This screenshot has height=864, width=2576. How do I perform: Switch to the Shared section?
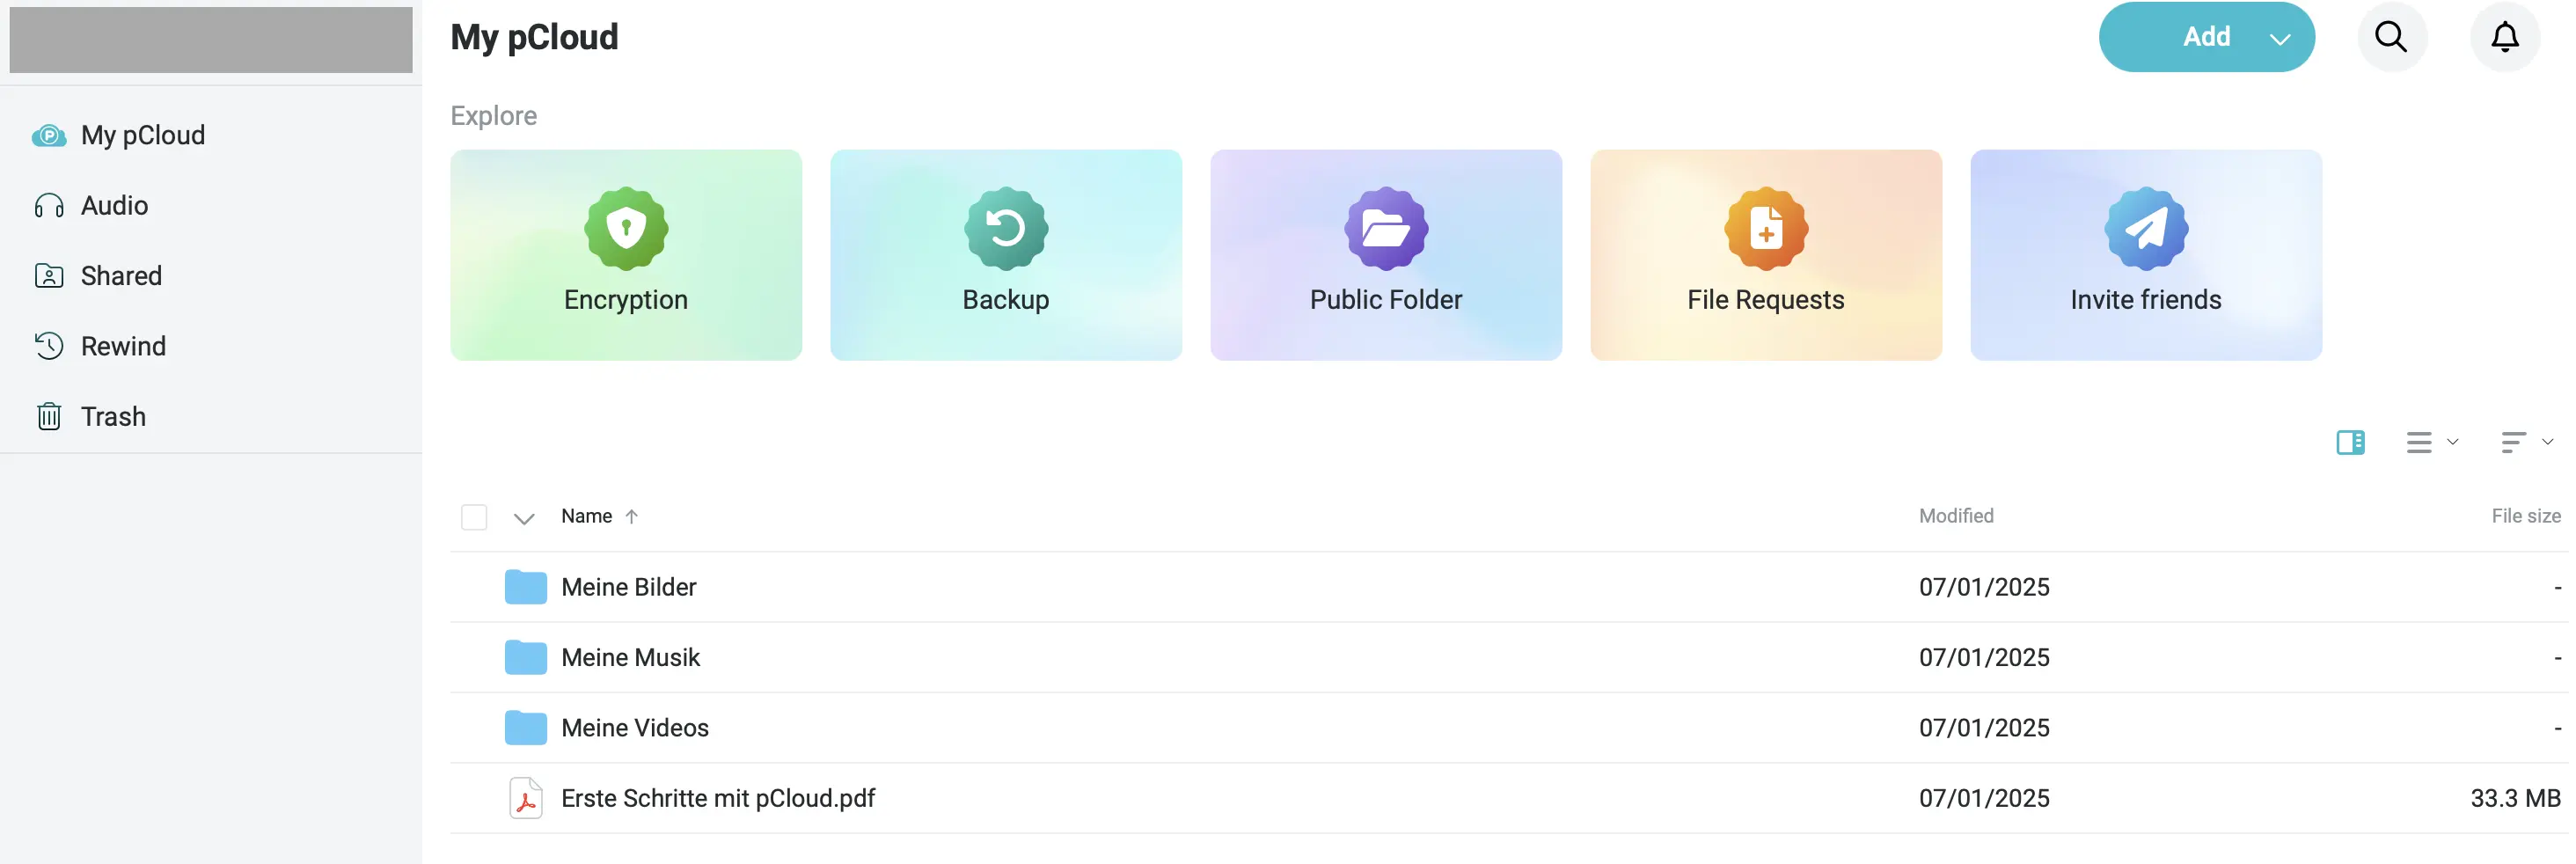click(x=121, y=276)
